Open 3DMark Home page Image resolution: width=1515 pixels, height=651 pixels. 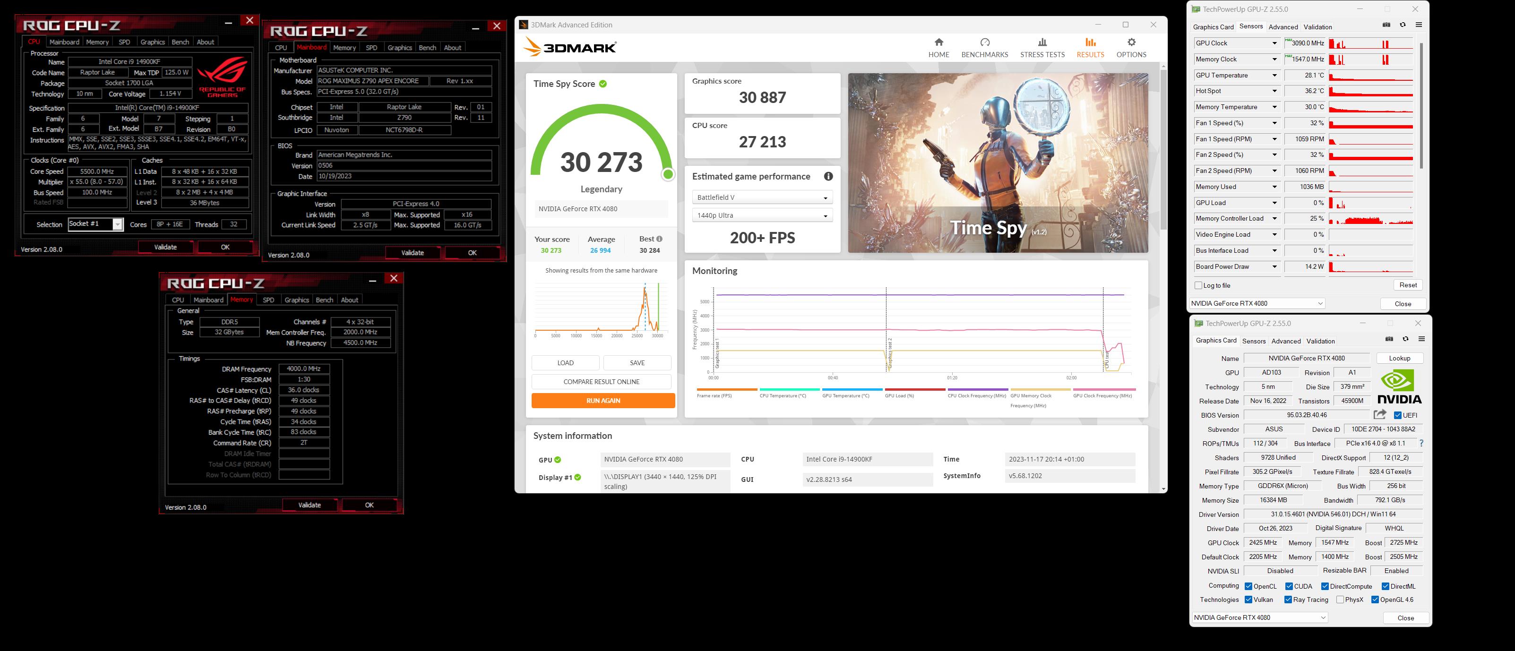coord(938,48)
